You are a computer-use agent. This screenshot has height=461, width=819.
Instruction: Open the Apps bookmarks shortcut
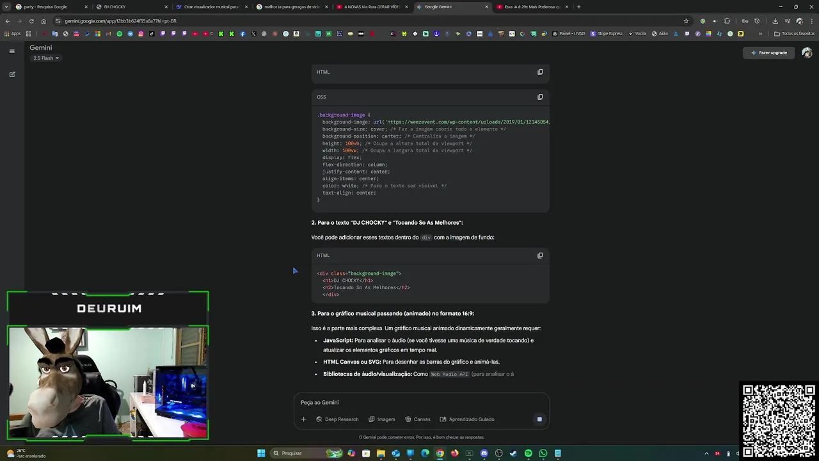point(12,34)
